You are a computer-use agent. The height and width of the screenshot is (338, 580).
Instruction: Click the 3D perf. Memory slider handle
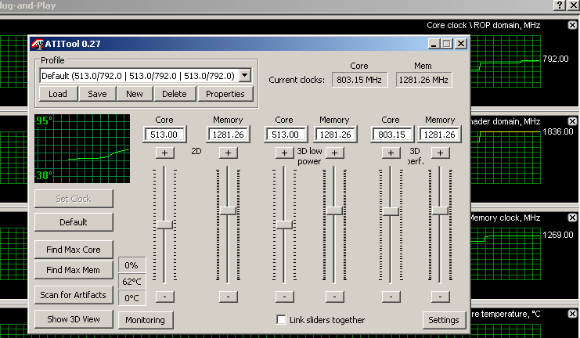(440, 210)
